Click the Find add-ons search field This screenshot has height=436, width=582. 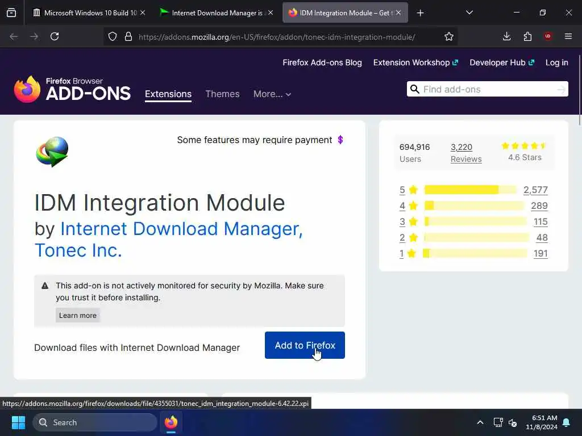(x=487, y=89)
